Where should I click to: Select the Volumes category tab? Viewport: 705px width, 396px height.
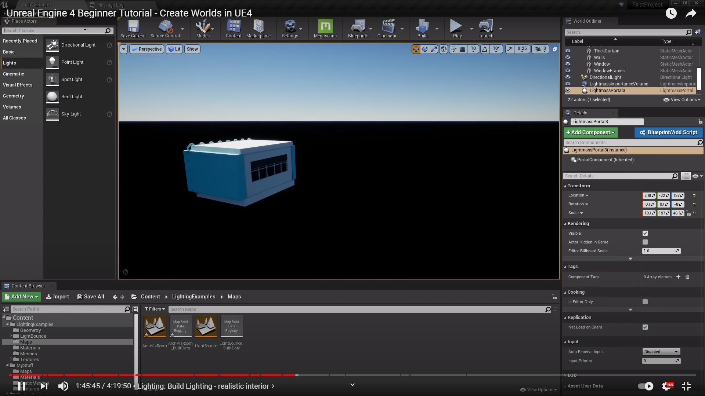(x=12, y=107)
